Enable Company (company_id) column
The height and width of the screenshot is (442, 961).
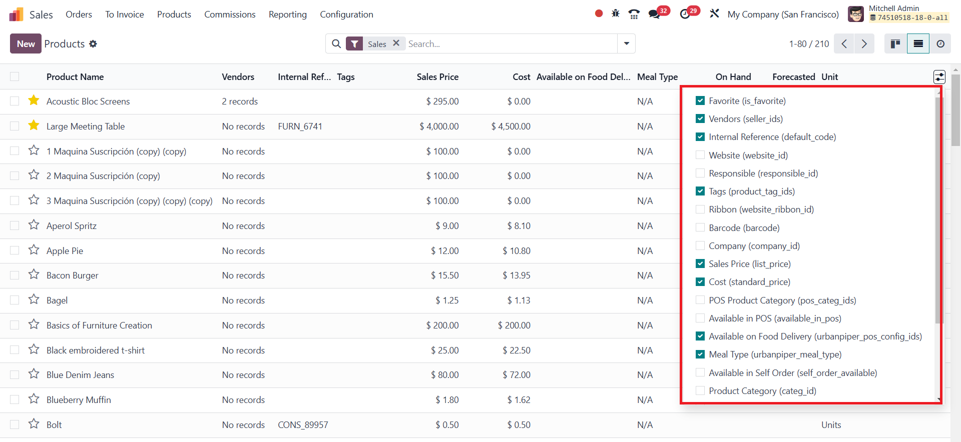(700, 246)
